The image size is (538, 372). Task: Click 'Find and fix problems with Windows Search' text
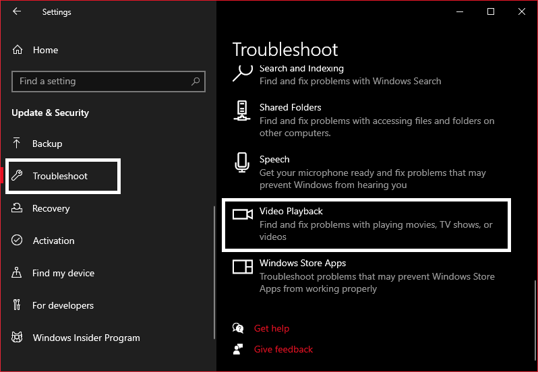coord(351,82)
